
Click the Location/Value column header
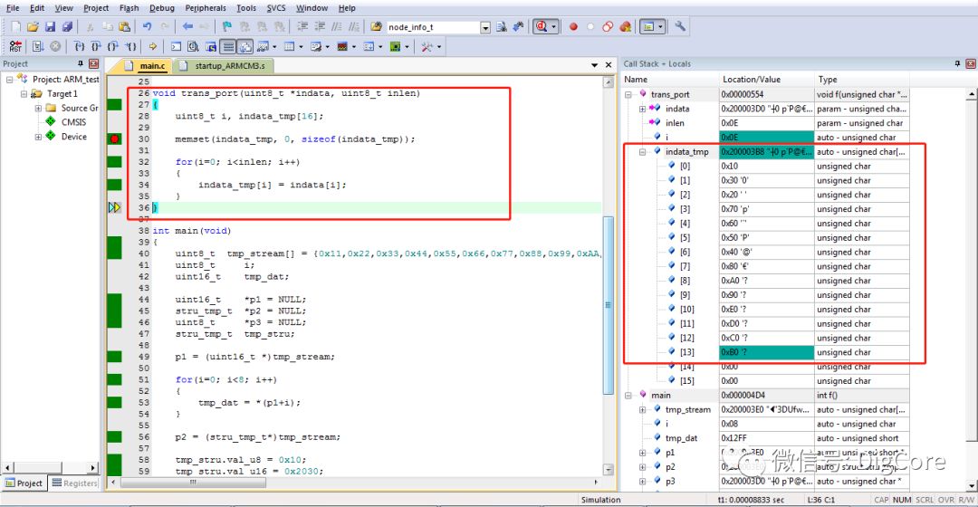(767, 79)
